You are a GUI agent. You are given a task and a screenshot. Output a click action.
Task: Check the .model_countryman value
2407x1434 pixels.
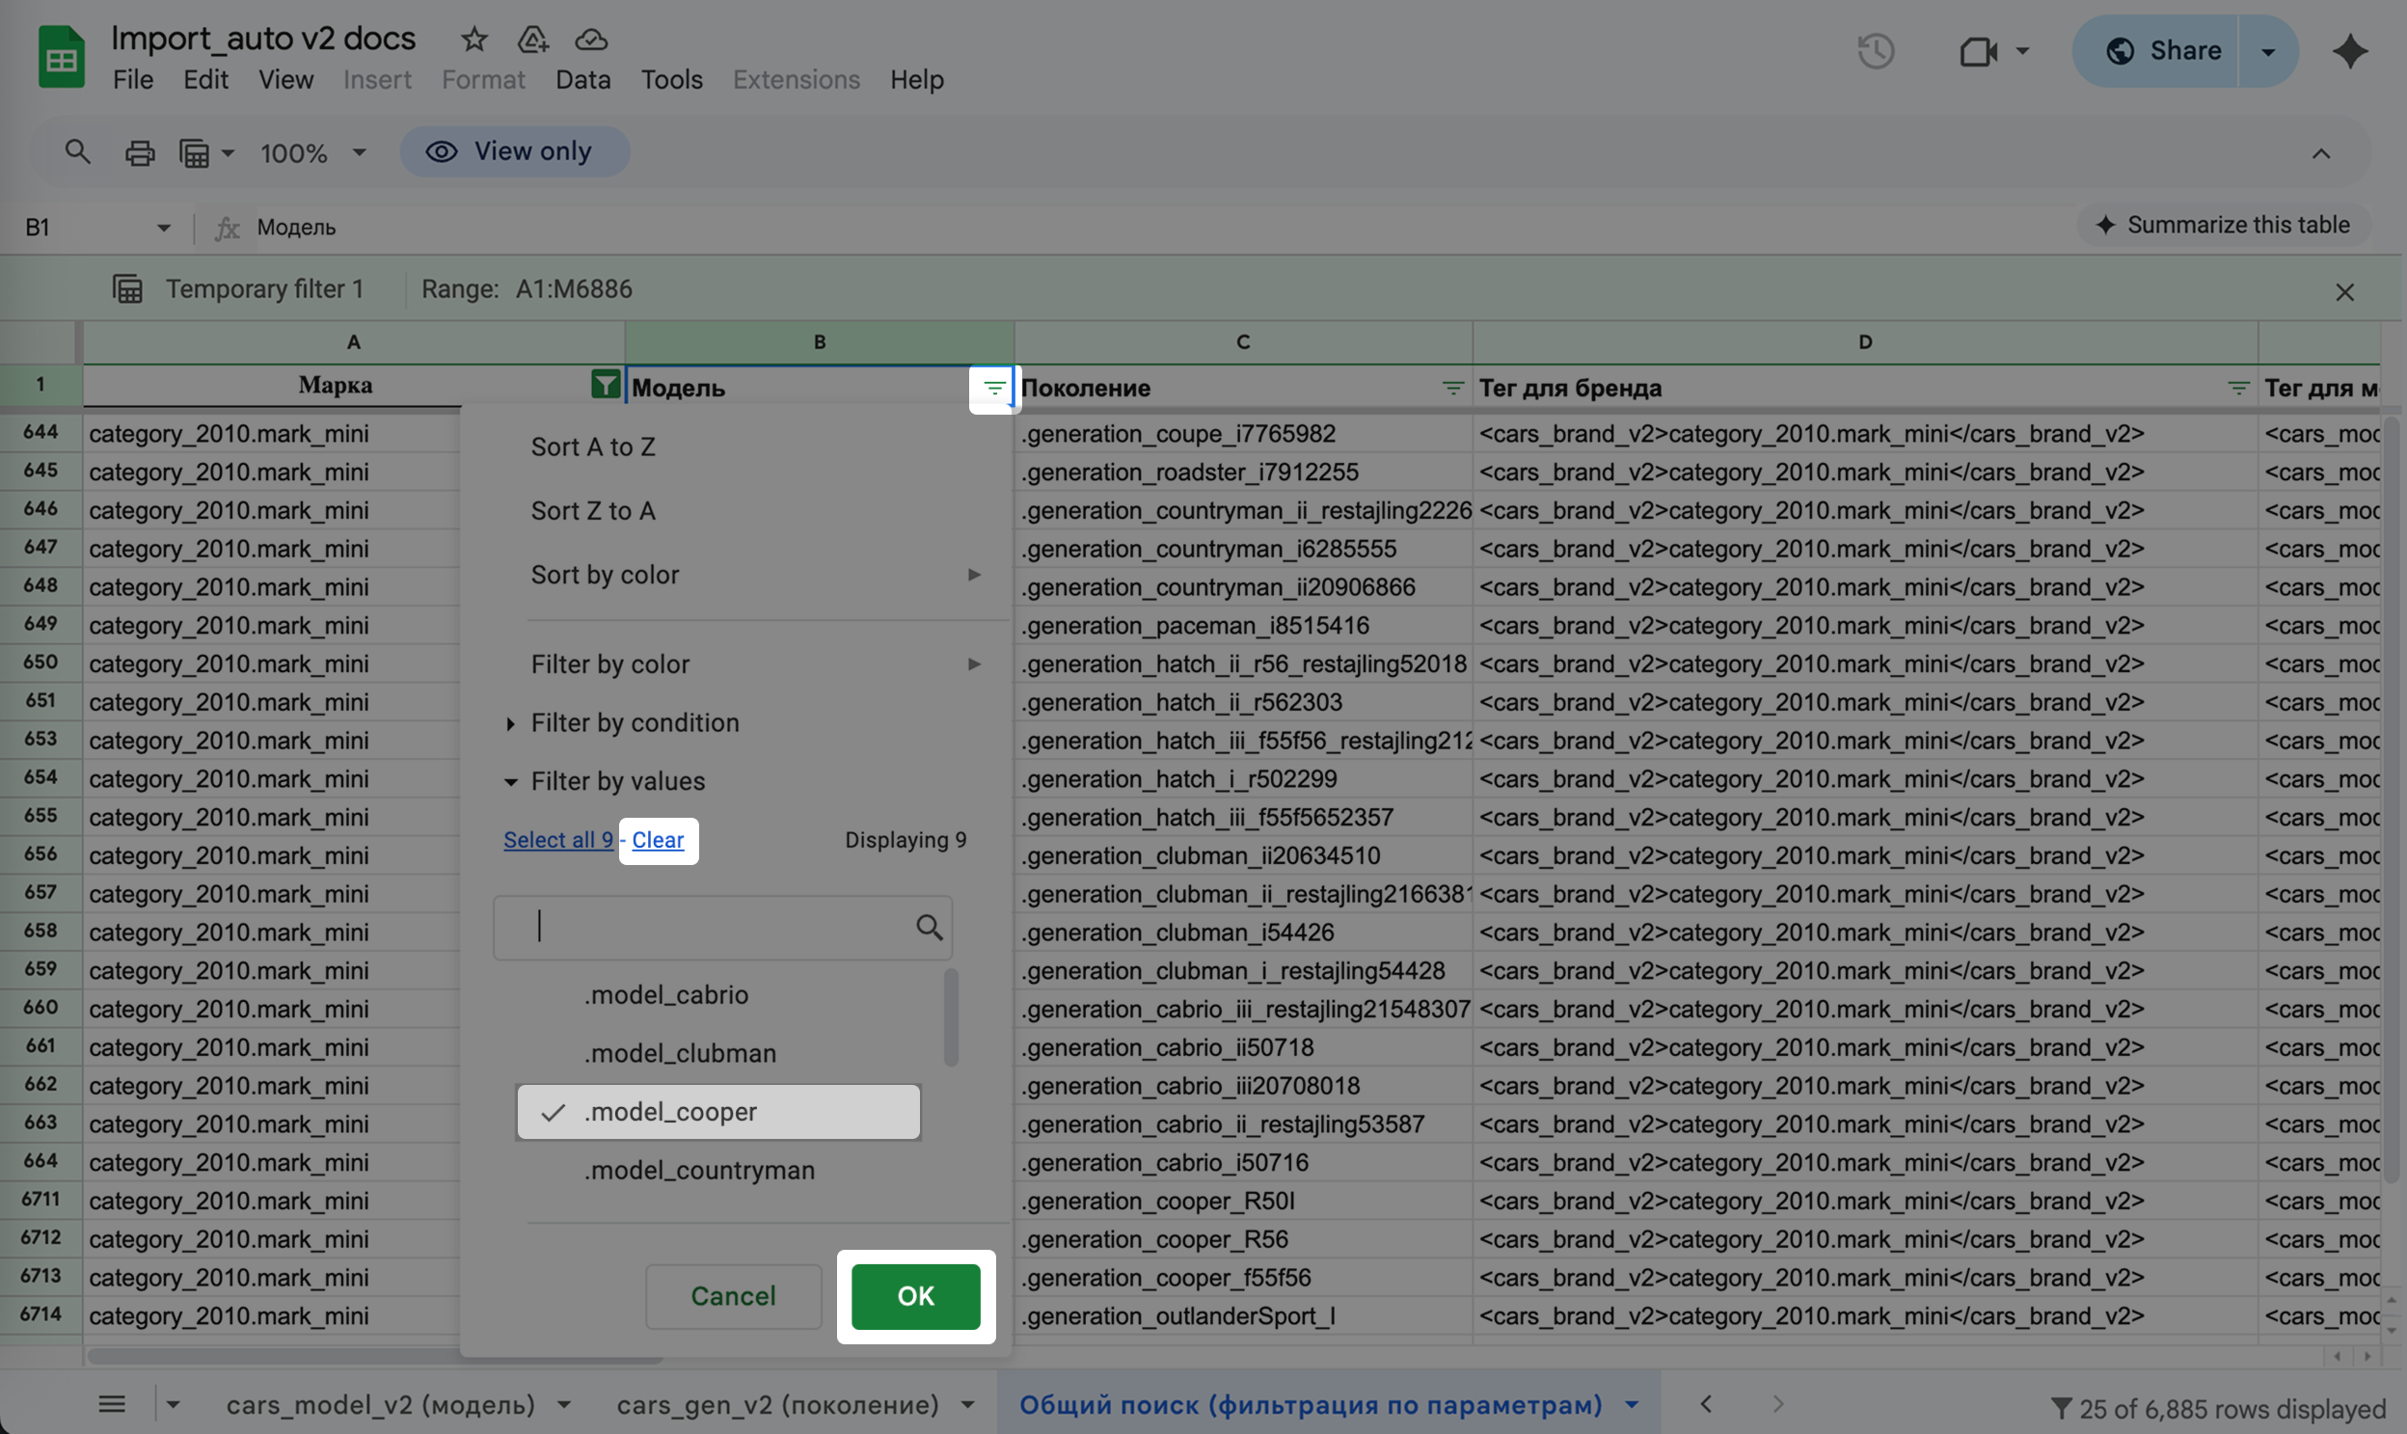[x=698, y=1170]
